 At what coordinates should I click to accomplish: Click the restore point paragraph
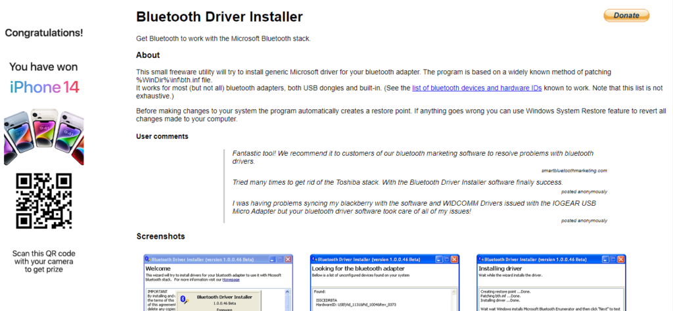(401, 114)
